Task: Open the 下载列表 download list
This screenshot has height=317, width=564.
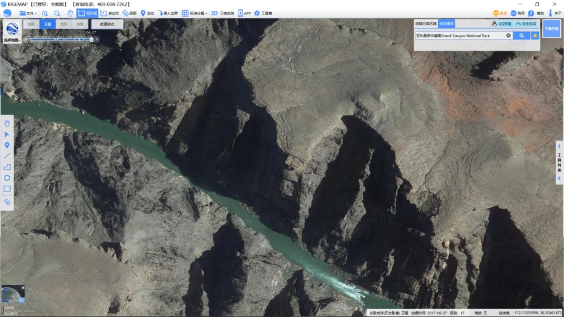Action: [x=551, y=29]
